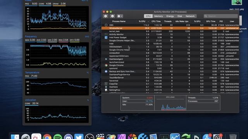Open process info with the Inspect icon
The height and width of the screenshot is (139, 248).
(x=112, y=16)
